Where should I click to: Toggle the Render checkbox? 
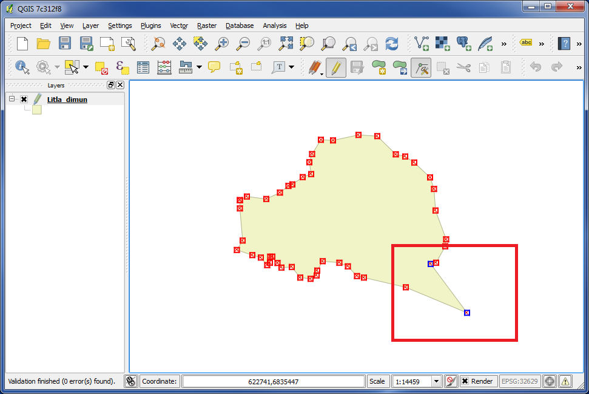(465, 381)
